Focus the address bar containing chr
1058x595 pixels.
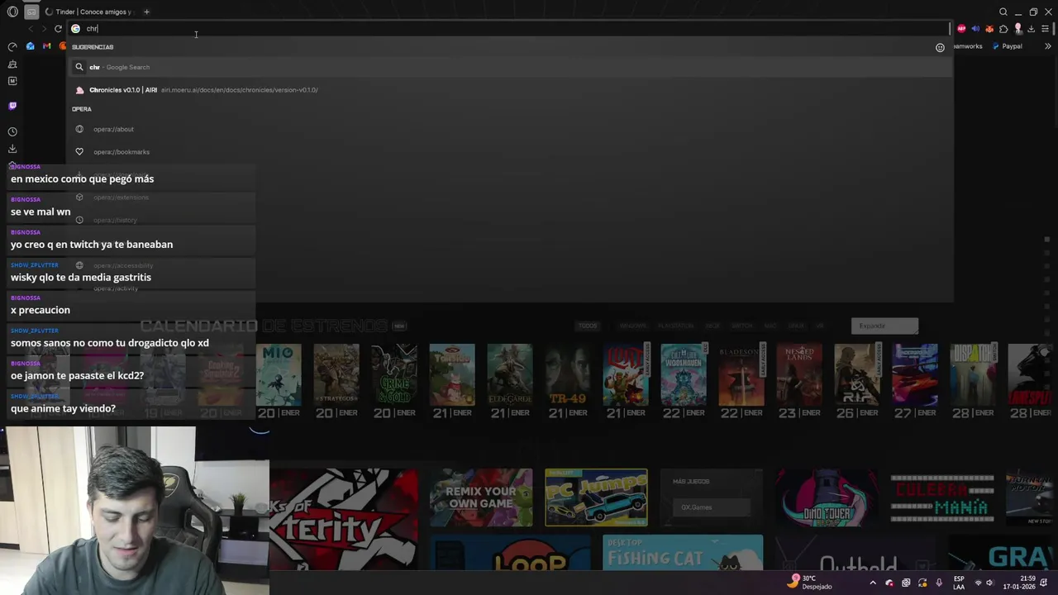[x=510, y=28]
